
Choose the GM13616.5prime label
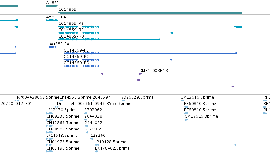coord(197,97)
